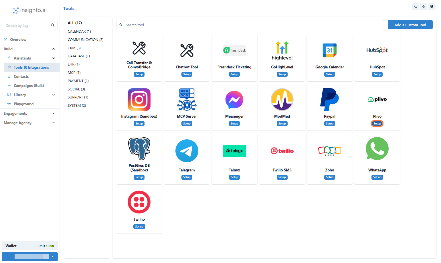Toggle dark mode moon icon
441x263 pixels.
[x=424, y=6]
